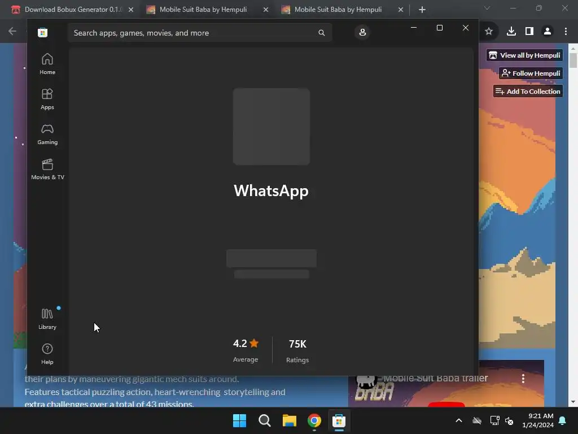578x434 pixels.
Task: Go back in Chrome
Action: coord(12,31)
